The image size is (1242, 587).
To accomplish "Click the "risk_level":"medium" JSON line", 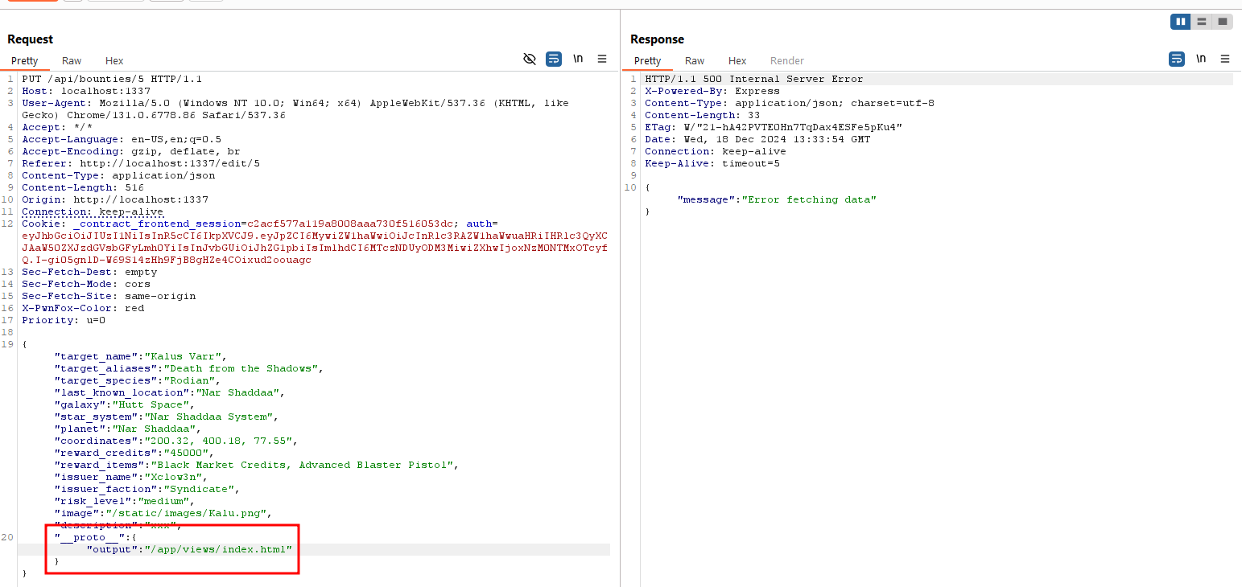I will [x=125, y=501].
